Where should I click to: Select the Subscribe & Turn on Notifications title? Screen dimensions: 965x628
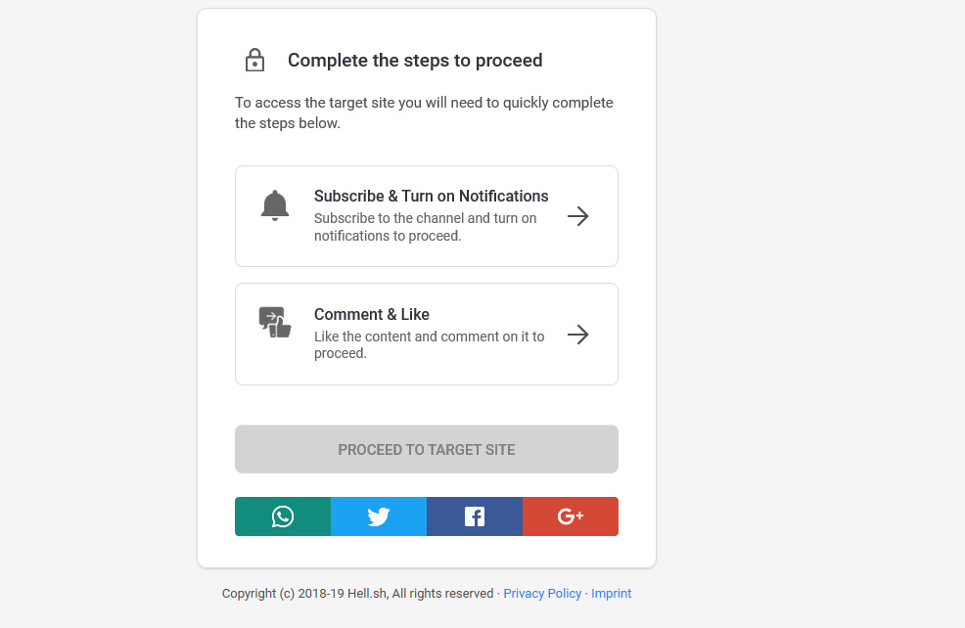pos(431,197)
